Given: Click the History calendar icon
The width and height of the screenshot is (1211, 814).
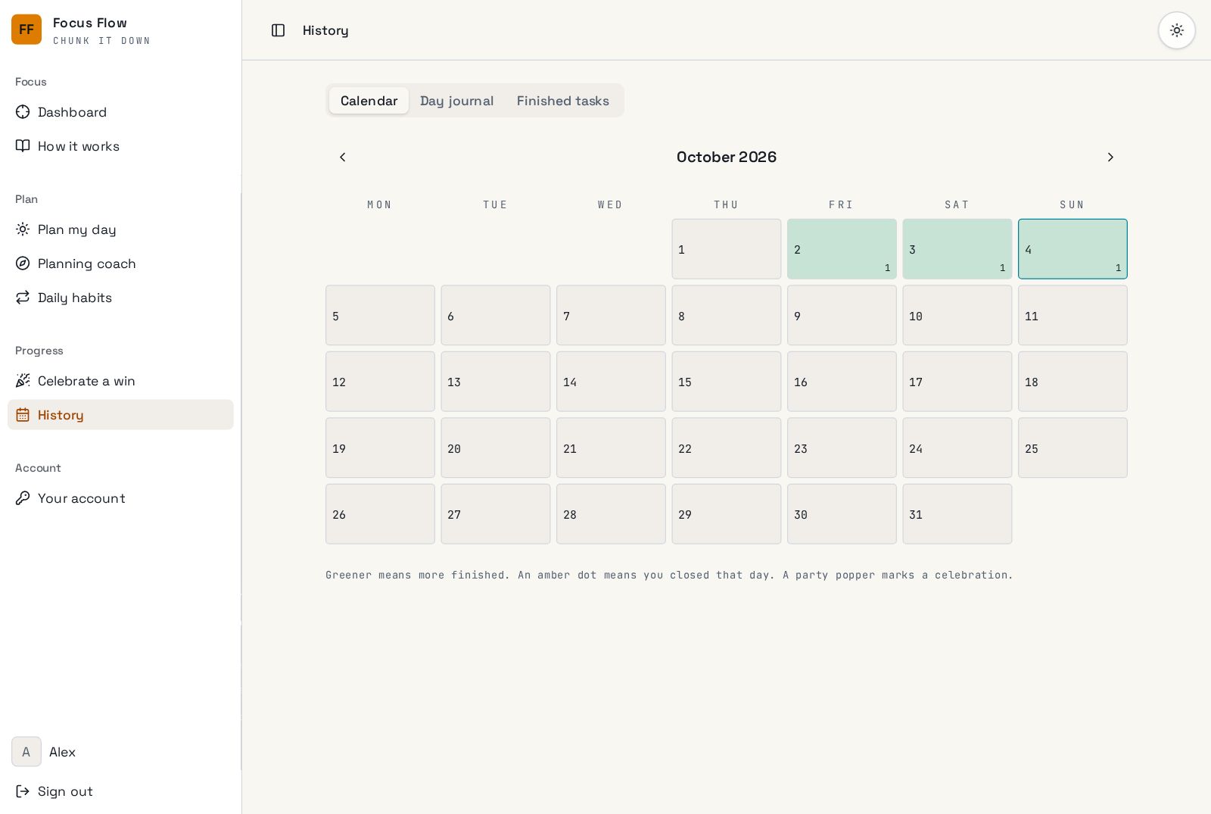Looking at the screenshot, I should point(23,415).
